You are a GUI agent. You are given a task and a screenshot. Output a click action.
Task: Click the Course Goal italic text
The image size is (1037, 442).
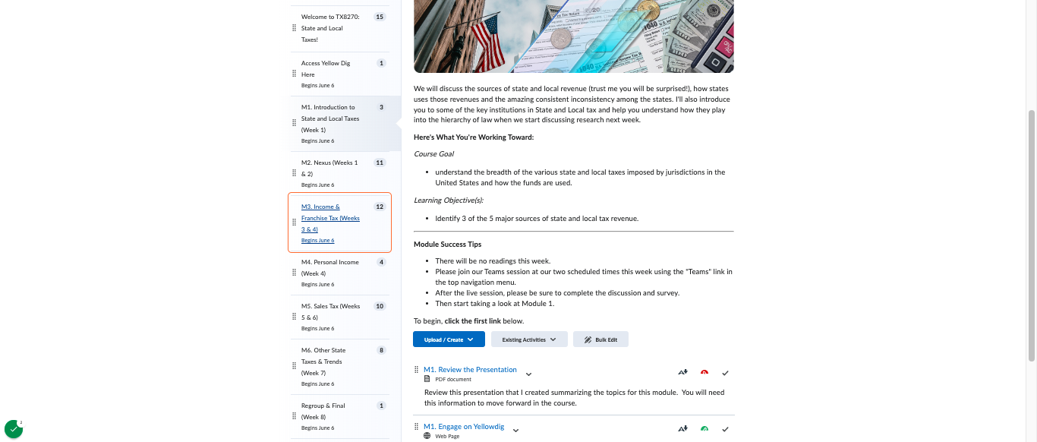[x=433, y=154]
